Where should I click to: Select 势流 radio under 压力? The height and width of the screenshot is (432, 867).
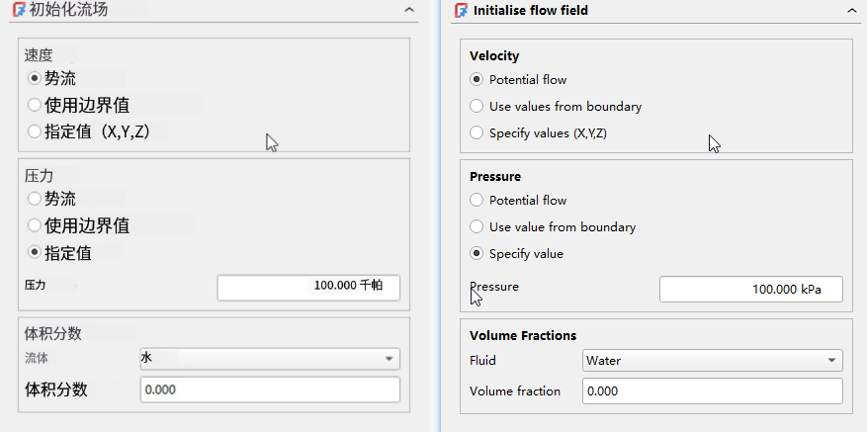[35, 198]
